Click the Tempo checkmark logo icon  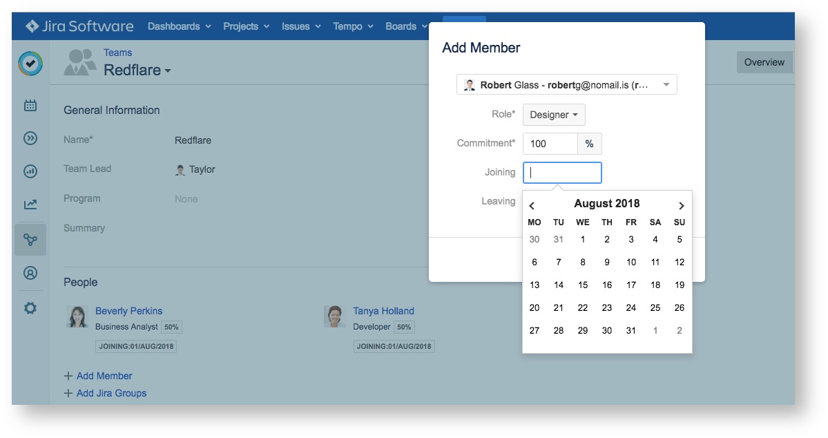30,64
